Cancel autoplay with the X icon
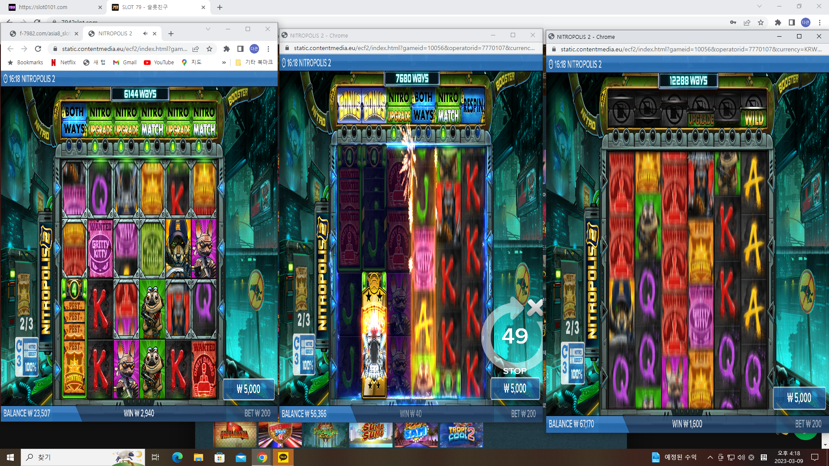829x466 pixels. [x=535, y=307]
